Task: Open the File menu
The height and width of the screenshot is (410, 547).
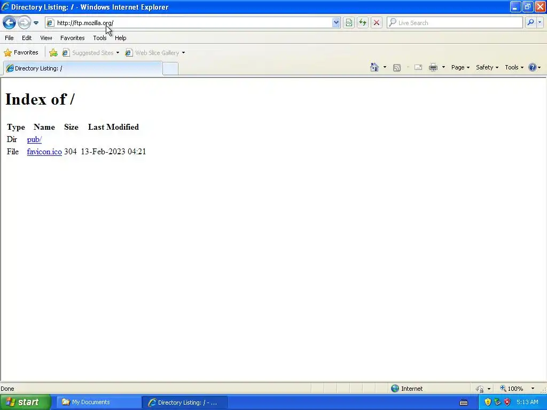Action: (10, 38)
